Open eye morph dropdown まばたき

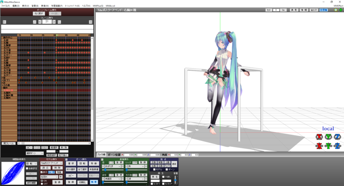pos(113,166)
